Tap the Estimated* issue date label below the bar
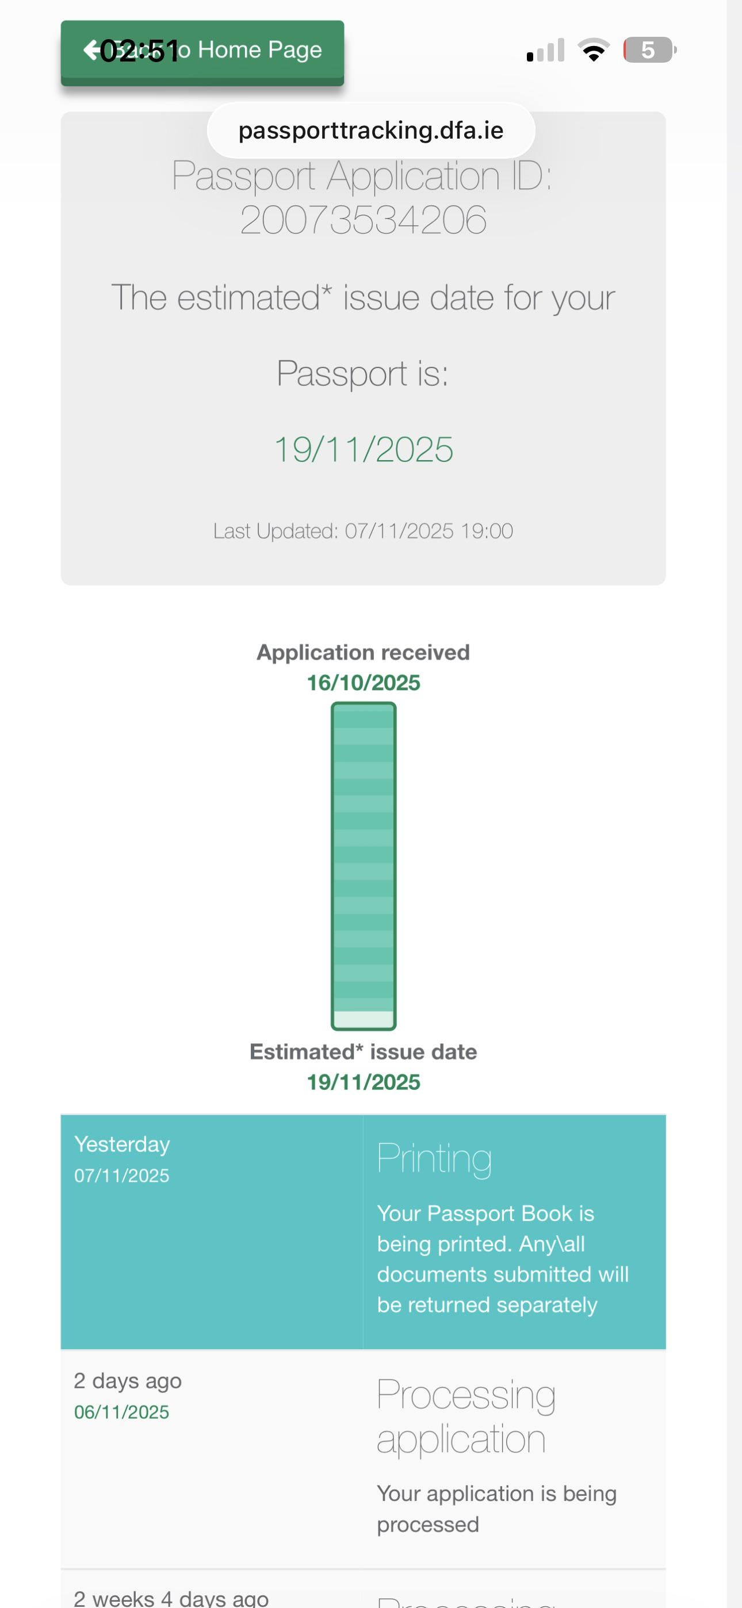The height and width of the screenshot is (1608, 742). point(363,1052)
